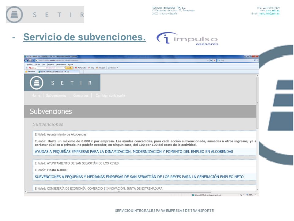This screenshot has height=221, width=294.
Task: Open the address bar history dropdown
Action: 208,60
